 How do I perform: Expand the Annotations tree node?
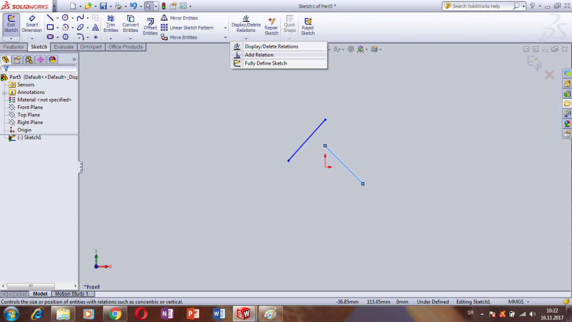(x=4, y=92)
